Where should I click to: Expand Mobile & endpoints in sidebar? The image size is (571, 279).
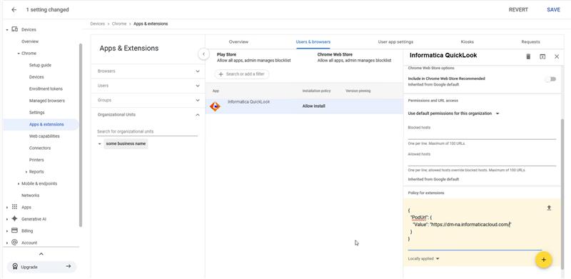click(x=19, y=183)
